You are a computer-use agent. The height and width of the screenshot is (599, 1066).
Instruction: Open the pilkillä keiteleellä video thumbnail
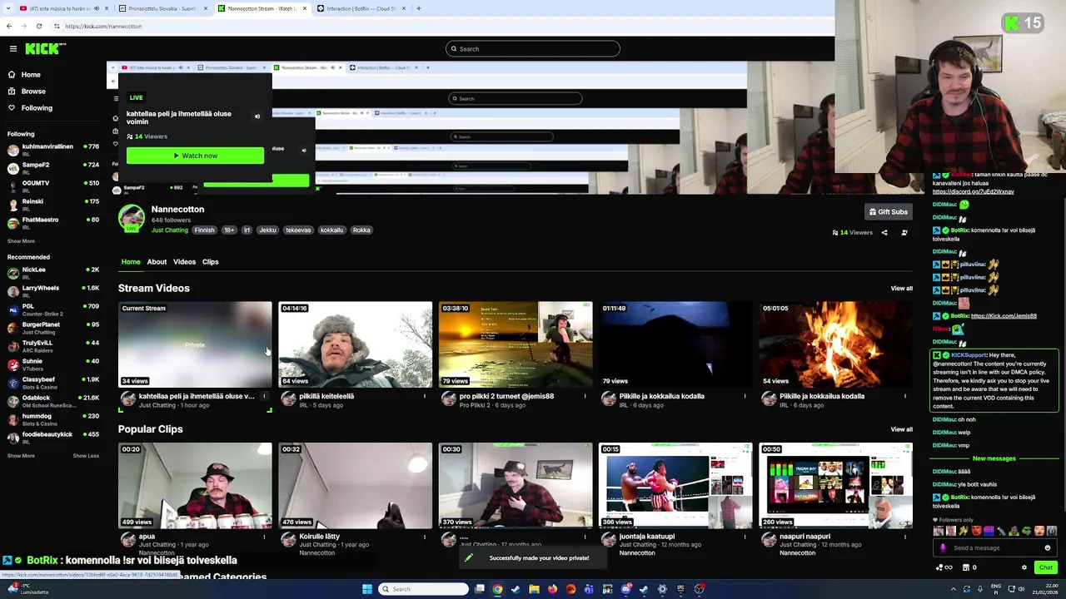pos(356,344)
